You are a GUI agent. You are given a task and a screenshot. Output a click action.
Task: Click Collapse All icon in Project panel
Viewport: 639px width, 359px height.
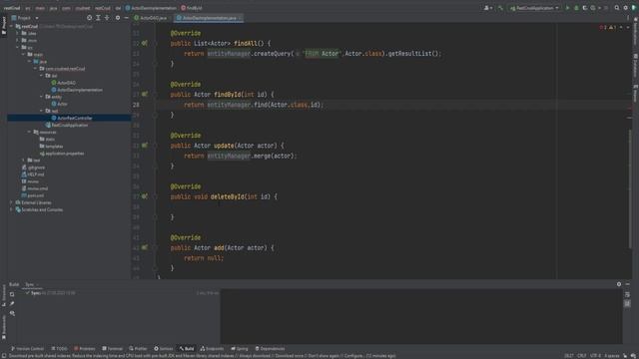[x=107, y=18]
